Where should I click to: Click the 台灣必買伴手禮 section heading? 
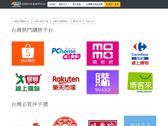(x=30, y=104)
